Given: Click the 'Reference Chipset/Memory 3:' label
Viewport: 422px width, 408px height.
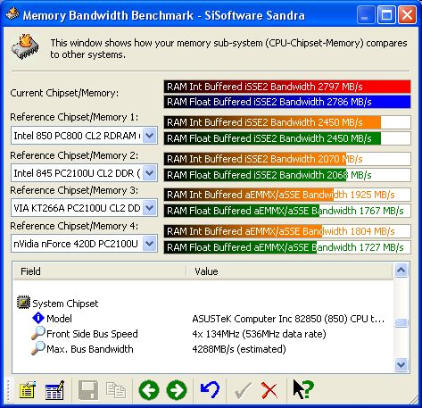Looking at the screenshot, I should click(x=74, y=190).
